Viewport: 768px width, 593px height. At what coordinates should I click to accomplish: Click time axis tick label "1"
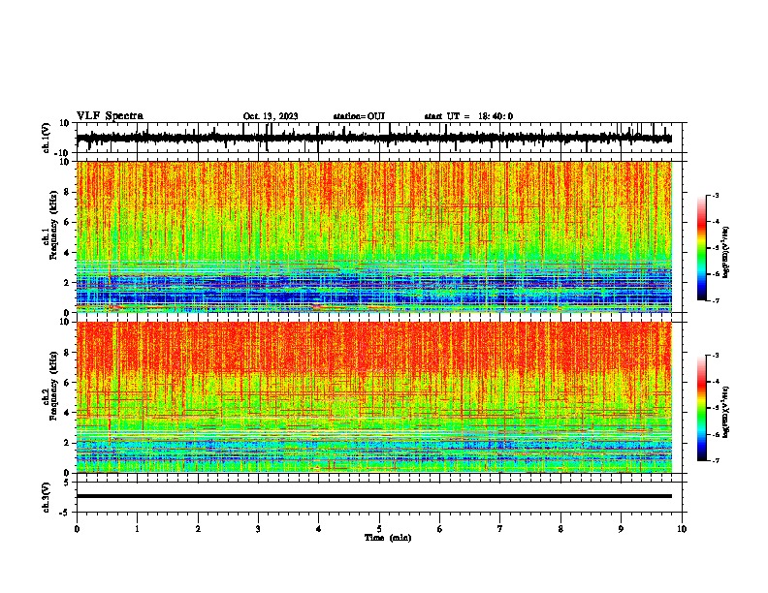point(137,529)
